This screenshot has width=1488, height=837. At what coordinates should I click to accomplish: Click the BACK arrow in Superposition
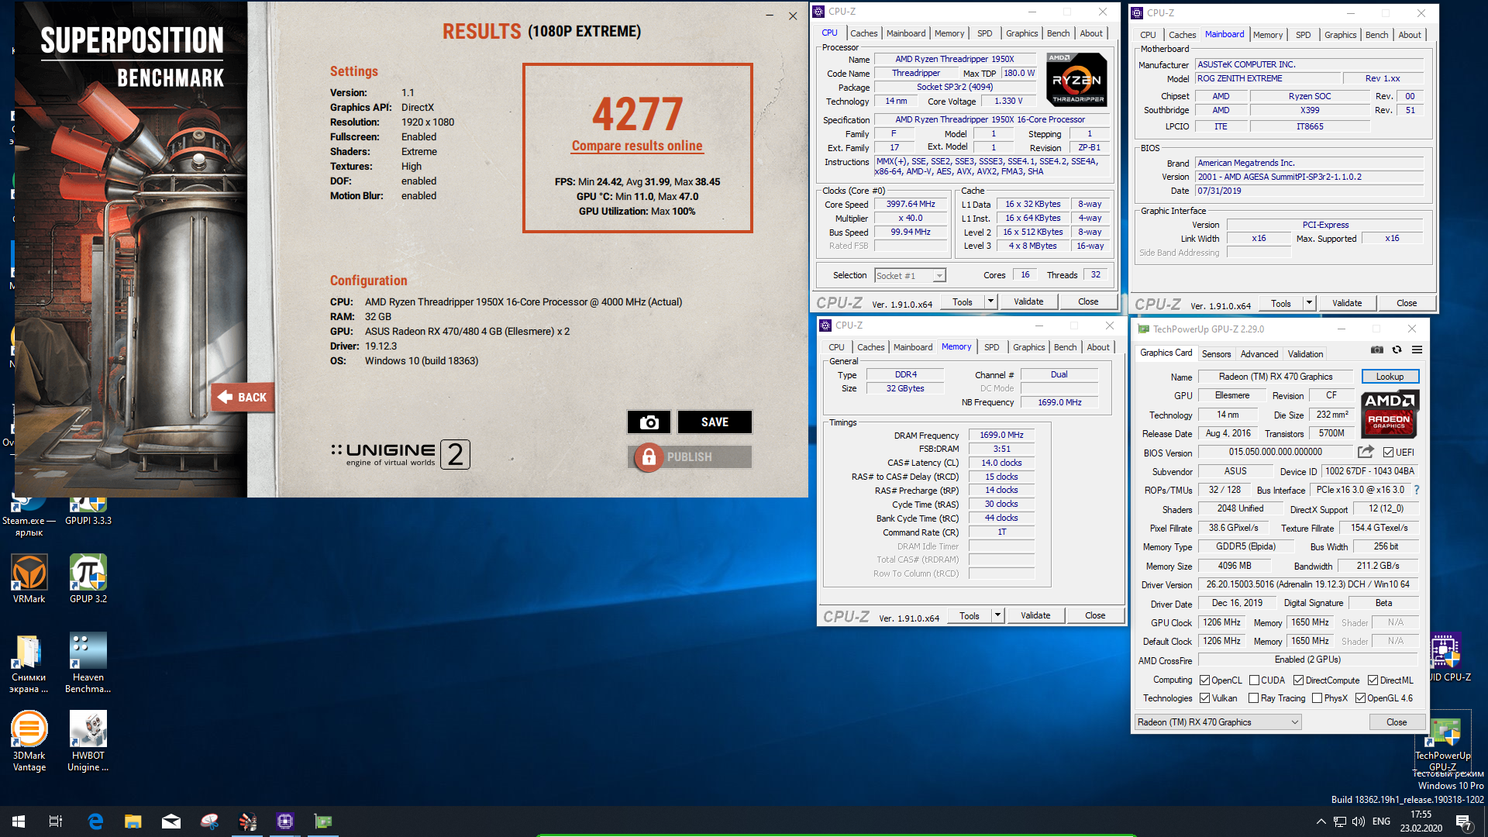[243, 397]
